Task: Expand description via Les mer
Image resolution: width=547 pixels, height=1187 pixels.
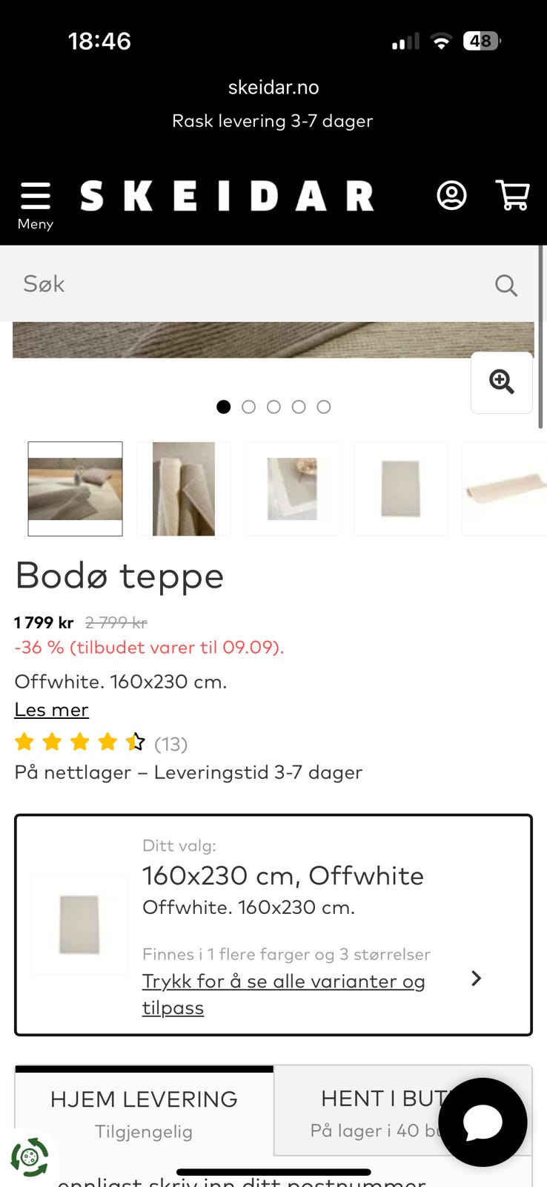Action: tap(51, 710)
